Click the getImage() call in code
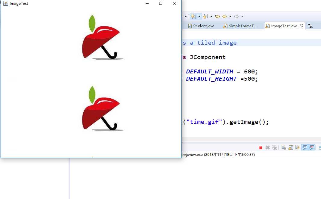Image resolution: width=321 pixels, height=199 pixels. coord(247,122)
